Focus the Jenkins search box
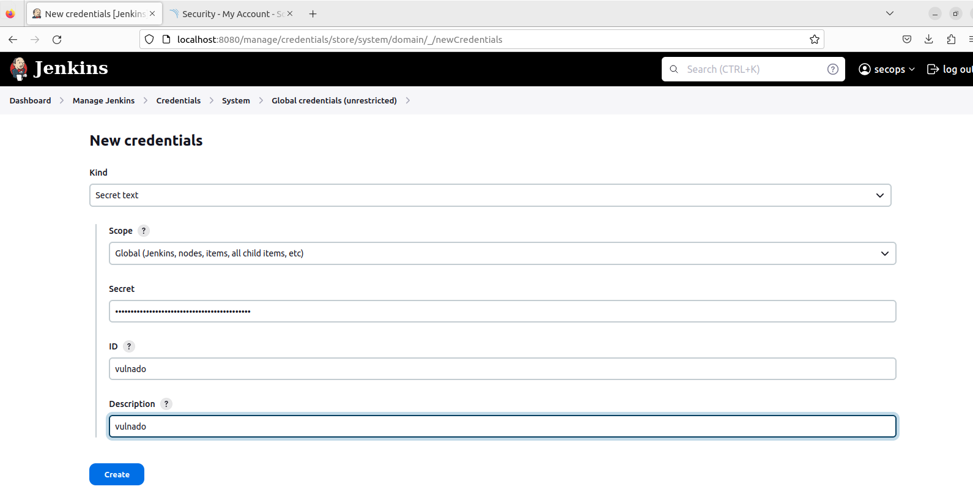973x500 pixels. click(753, 69)
